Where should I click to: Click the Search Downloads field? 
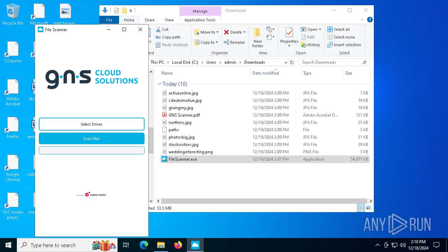click(334, 62)
